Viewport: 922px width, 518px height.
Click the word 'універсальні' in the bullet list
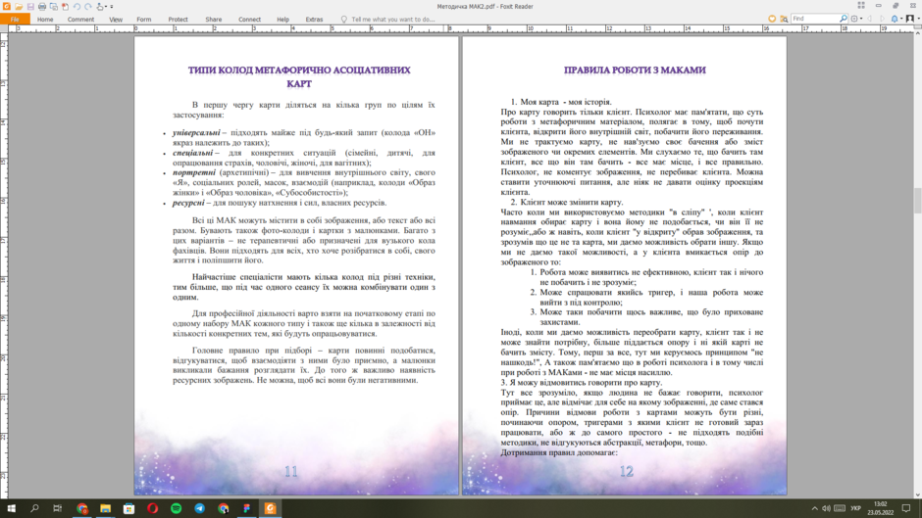[x=196, y=133]
